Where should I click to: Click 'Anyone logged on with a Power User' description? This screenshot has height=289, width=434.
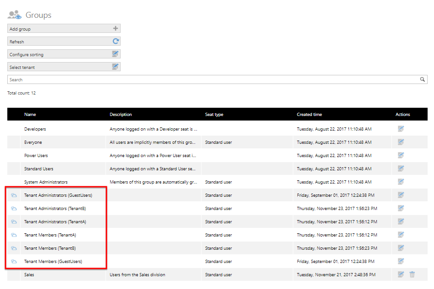pyautogui.click(x=153, y=155)
